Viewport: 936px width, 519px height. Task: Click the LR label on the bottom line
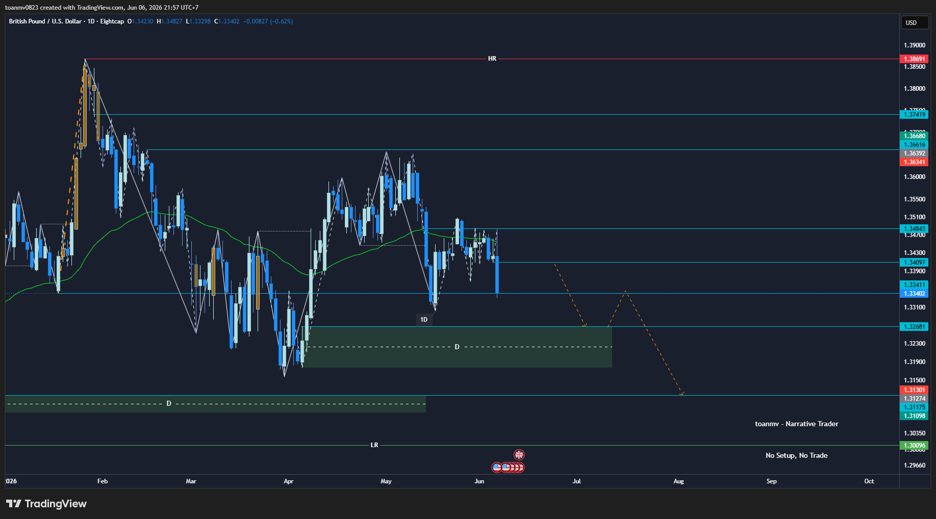(x=374, y=445)
